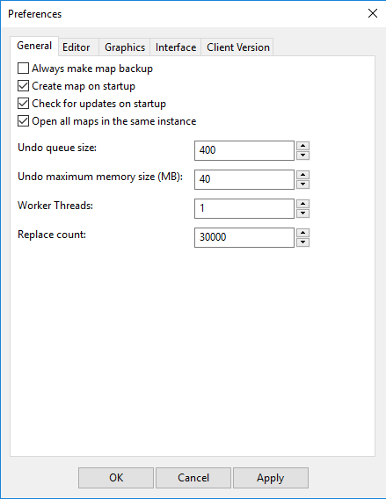386x499 pixels.
Task: Increase Replace count with up arrow
Action: pyautogui.click(x=302, y=233)
